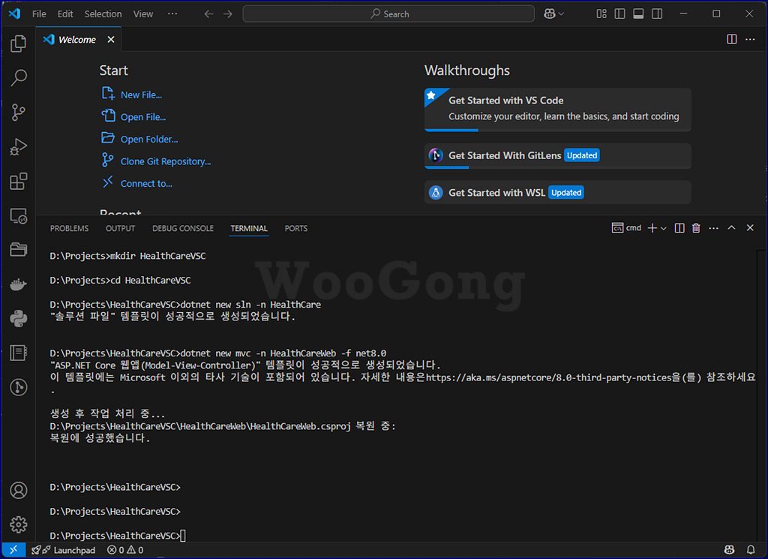Click the HealthCareWeb.csproj path in terminal

click(x=200, y=426)
